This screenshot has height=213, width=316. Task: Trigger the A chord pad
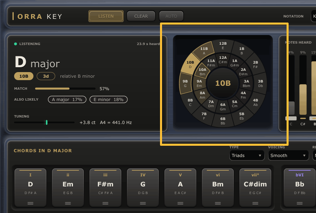181,188
